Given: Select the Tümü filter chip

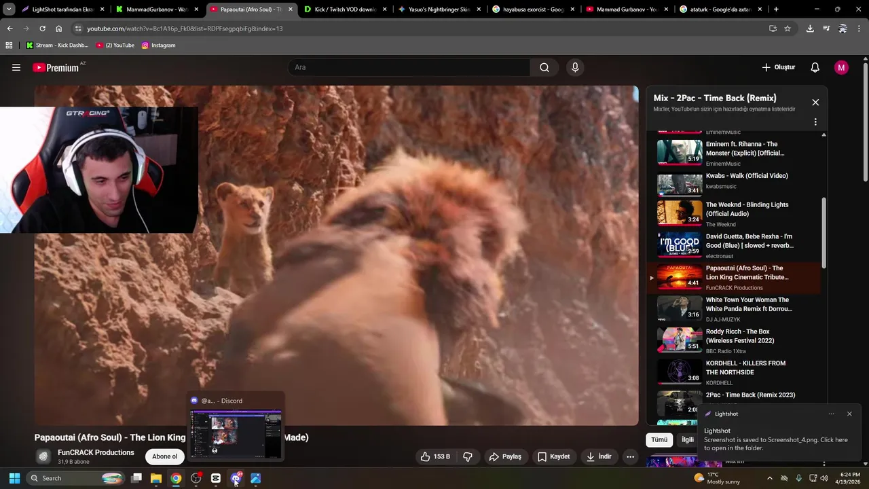Looking at the screenshot, I should click(659, 439).
